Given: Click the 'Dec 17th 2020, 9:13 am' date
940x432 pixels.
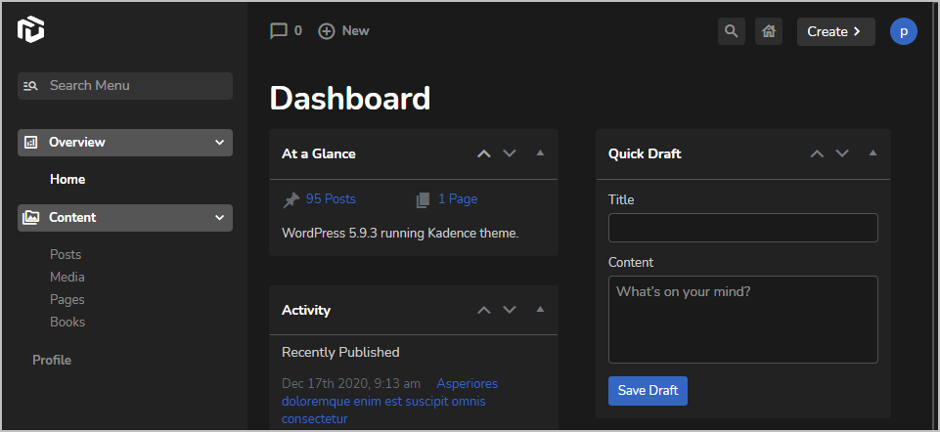Looking at the screenshot, I should 351,383.
